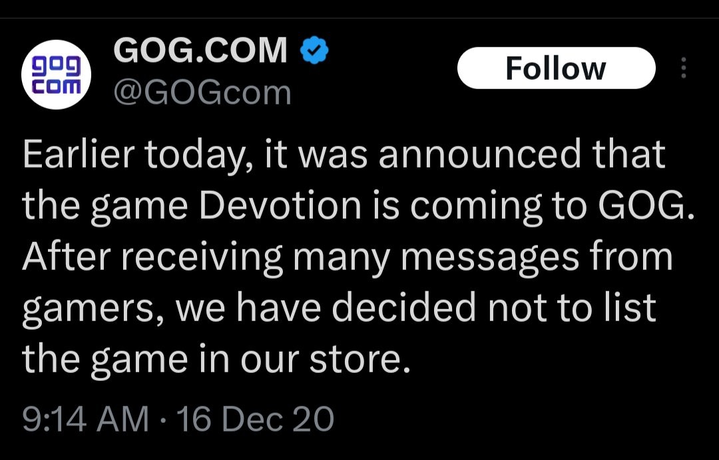Click the gog com lettering inside the avatar
The width and height of the screenshot is (719, 460).
(x=57, y=73)
